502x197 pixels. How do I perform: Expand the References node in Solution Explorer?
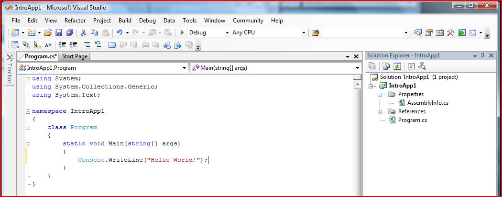click(380, 112)
